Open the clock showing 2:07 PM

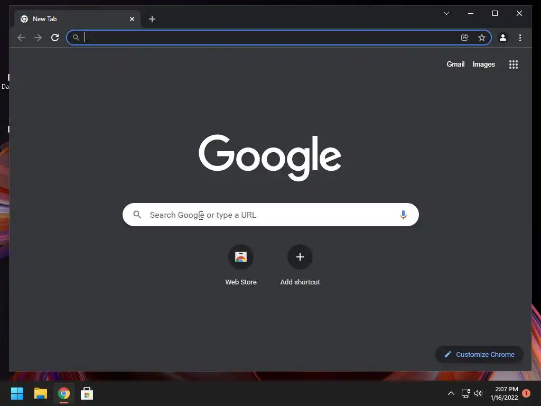(x=504, y=393)
